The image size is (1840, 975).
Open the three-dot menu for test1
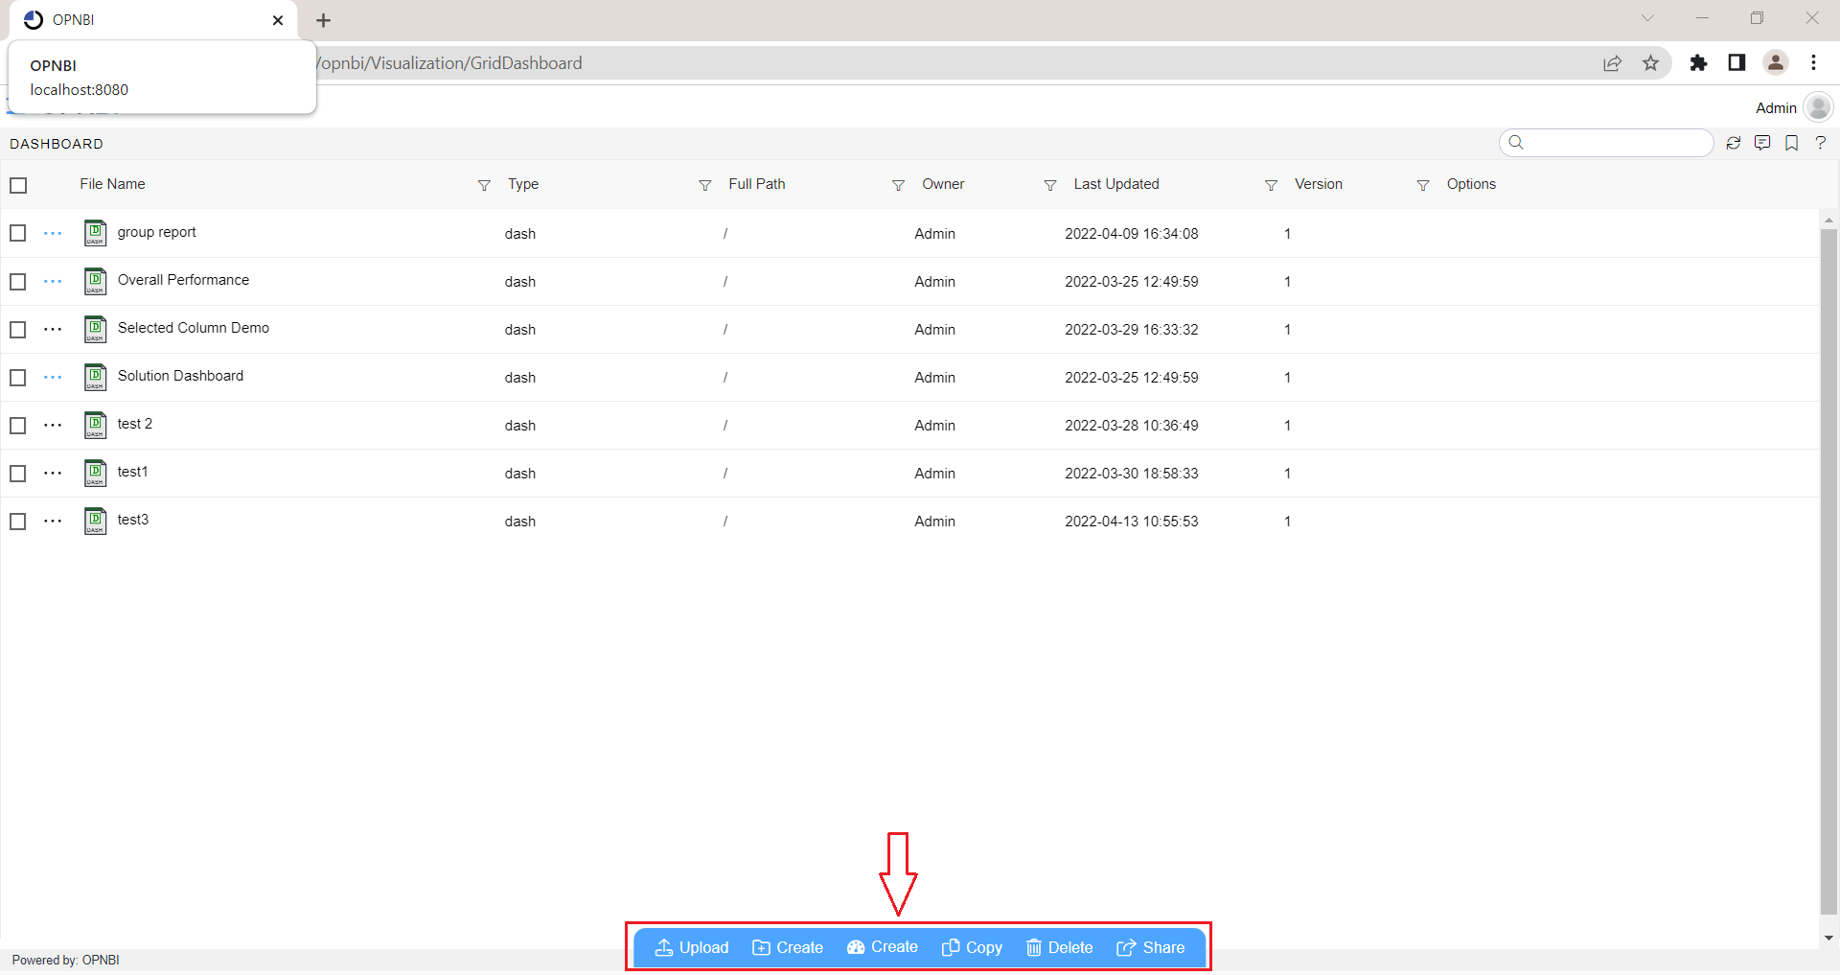click(53, 473)
